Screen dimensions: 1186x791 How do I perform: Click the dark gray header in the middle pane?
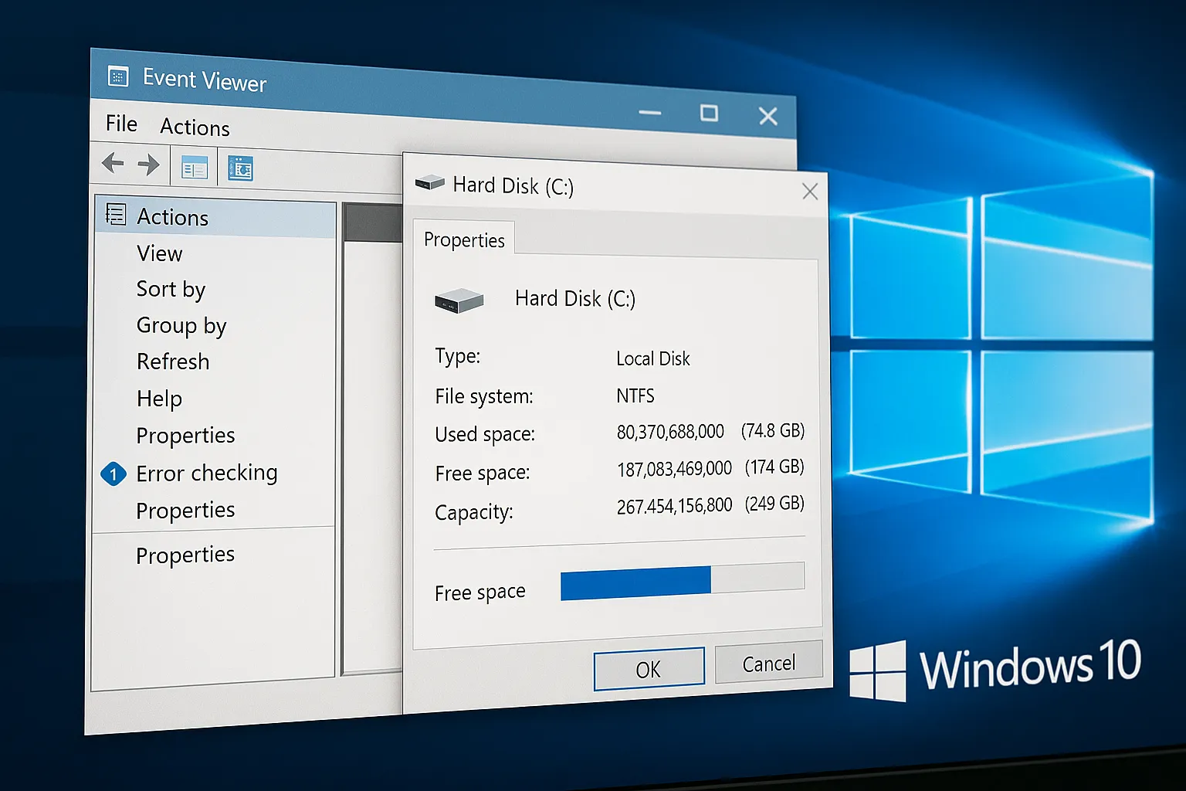[373, 223]
